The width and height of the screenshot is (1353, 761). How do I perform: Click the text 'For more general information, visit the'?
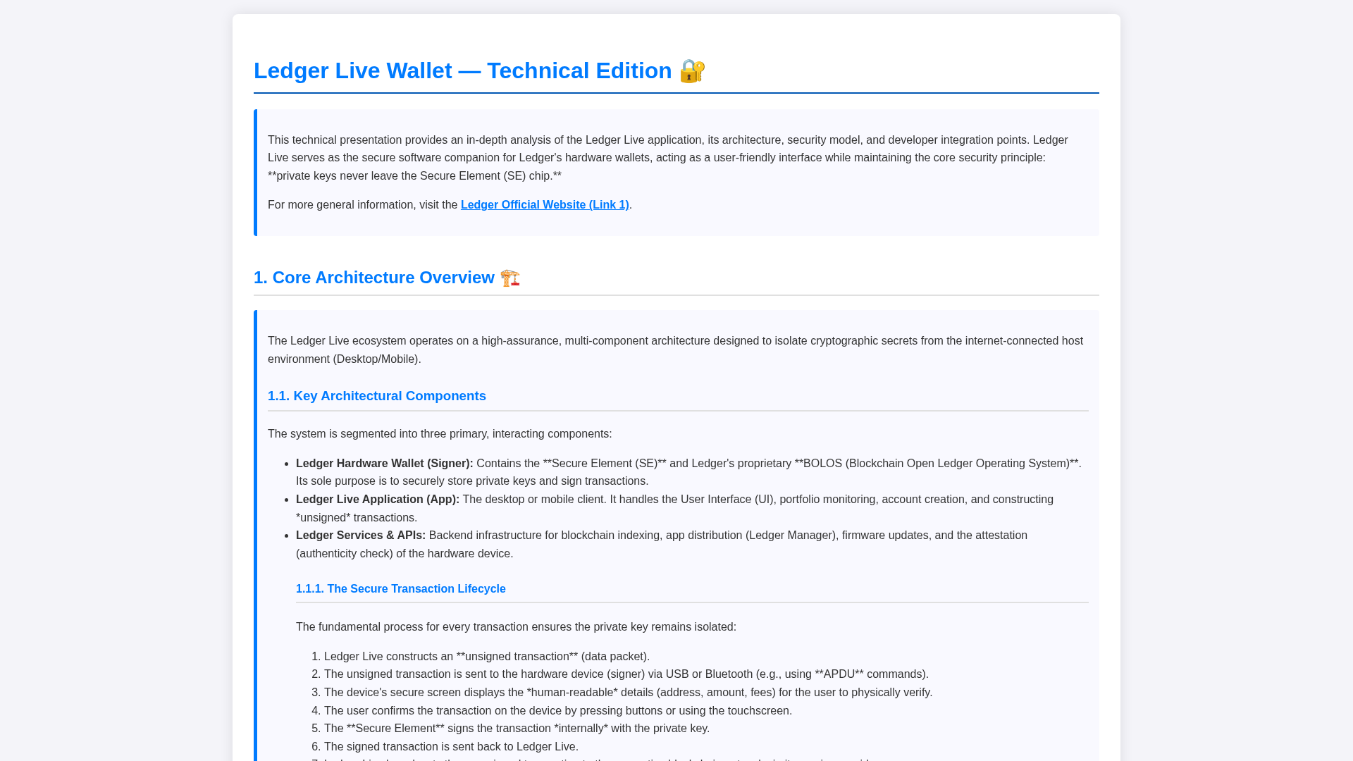(363, 205)
